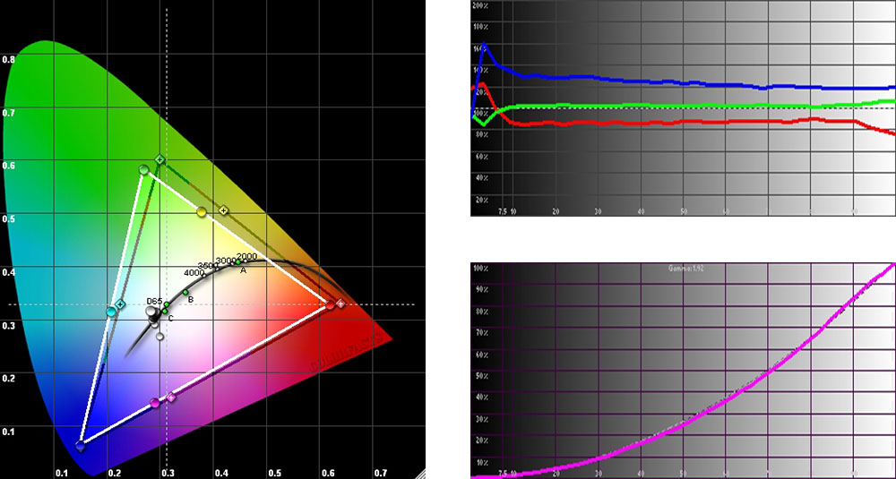Select the magenta target diamond marker
Screen dimensions: 896x479
pos(171,397)
